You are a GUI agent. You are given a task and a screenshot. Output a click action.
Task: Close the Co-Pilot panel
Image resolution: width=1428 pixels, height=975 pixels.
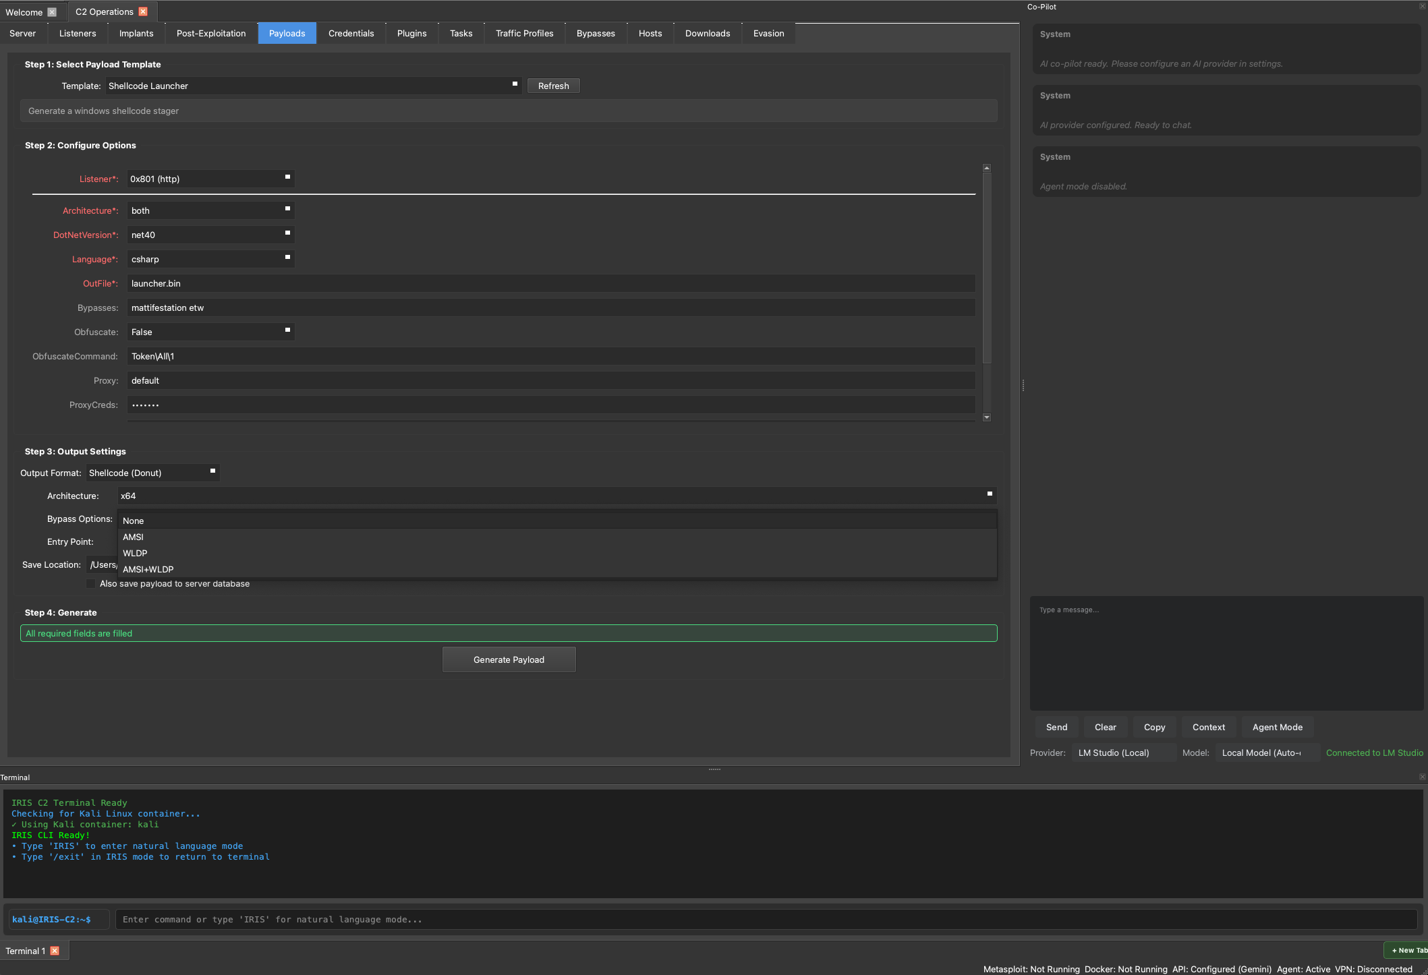(1423, 6)
